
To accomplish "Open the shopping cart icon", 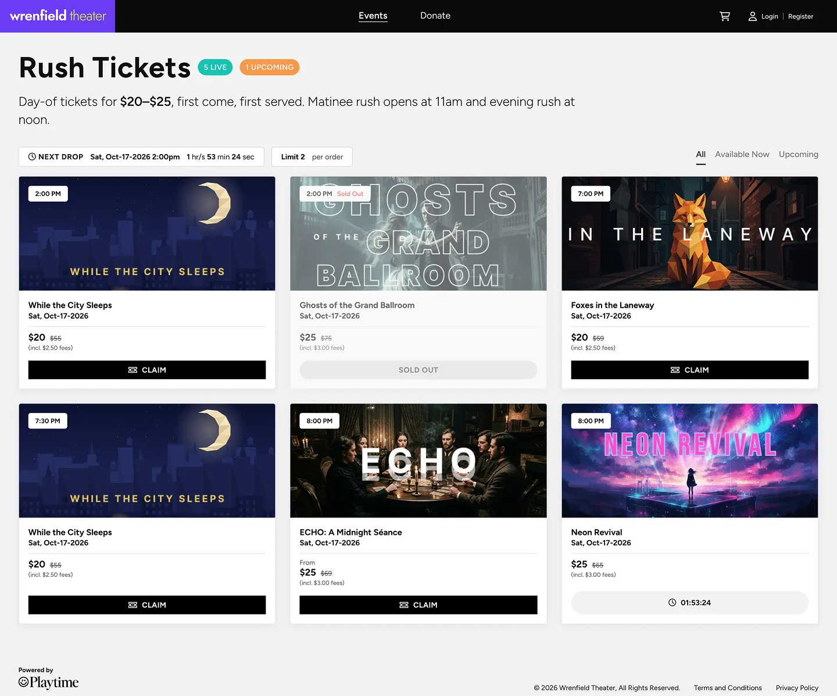I will (x=725, y=16).
